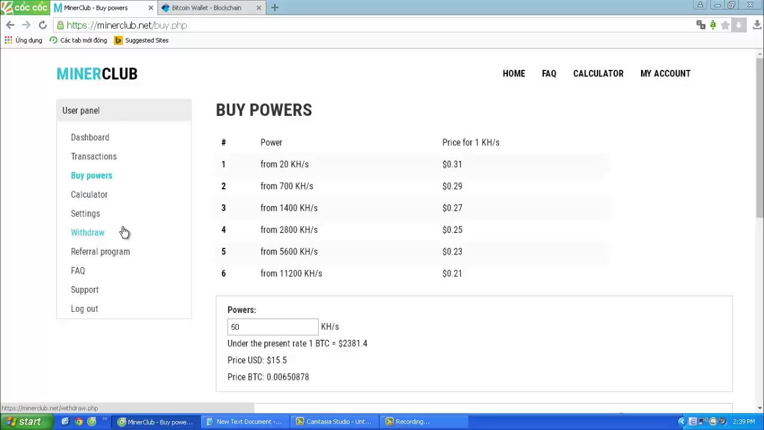Click the 'from 1400 KH/s' table cell
The image size is (764, 430).
[x=289, y=208]
